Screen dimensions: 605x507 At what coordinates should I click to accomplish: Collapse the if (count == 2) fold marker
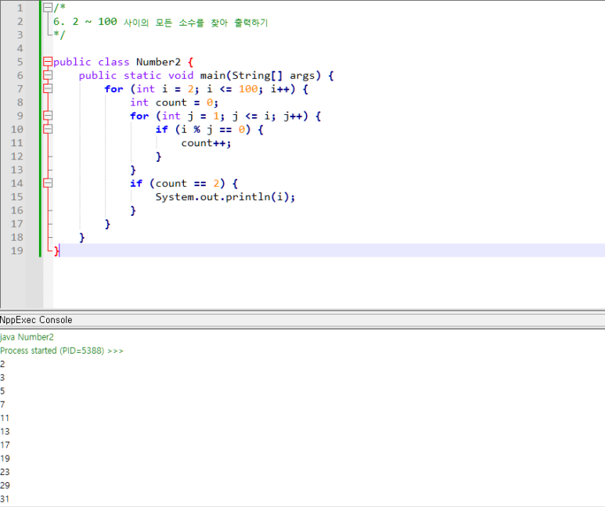[x=48, y=183]
